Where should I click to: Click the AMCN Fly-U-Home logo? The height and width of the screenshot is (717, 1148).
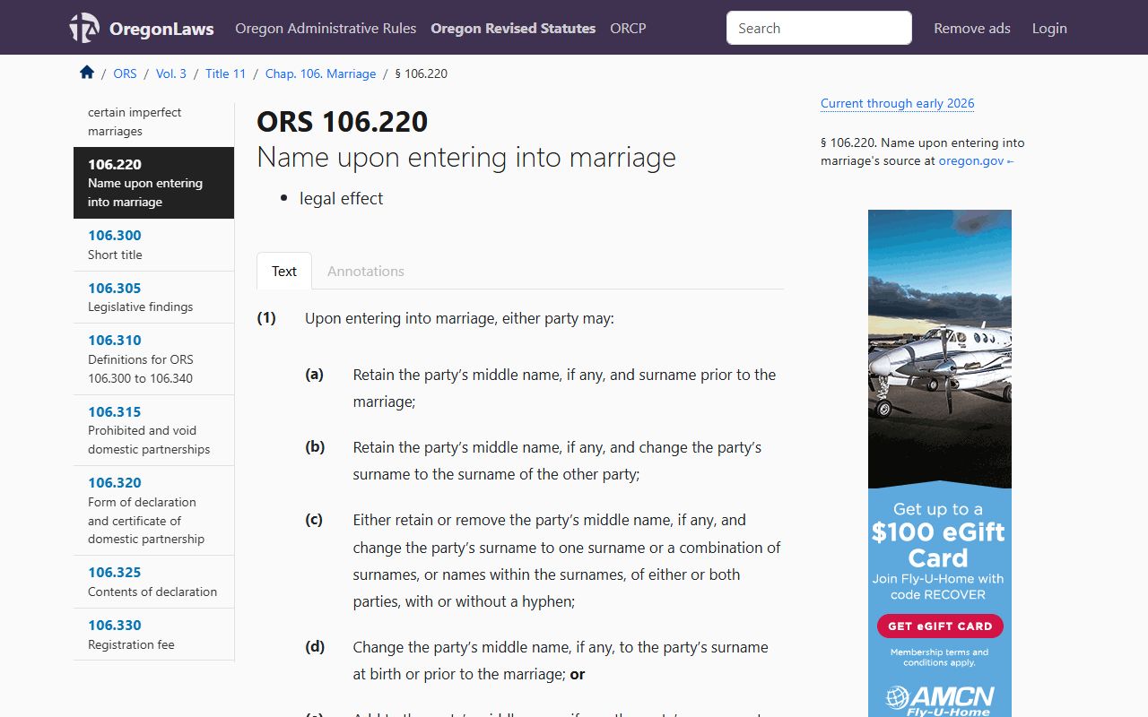click(x=940, y=700)
